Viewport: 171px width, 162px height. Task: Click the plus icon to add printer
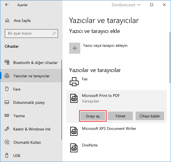pyautogui.click(x=74, y=48)
